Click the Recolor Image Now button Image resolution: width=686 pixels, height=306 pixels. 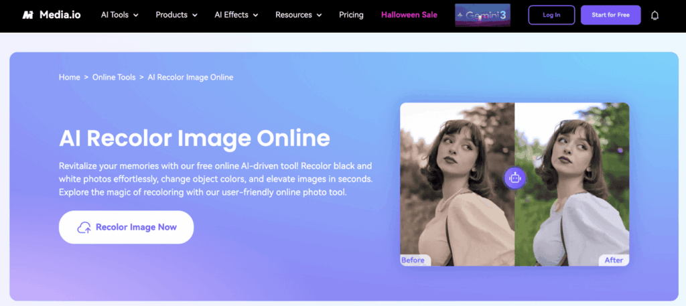point(127,227)
